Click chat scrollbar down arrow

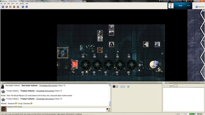110,105
